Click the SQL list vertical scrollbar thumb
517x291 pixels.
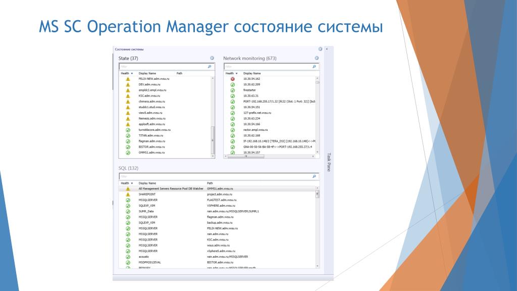tap(318, 194)
